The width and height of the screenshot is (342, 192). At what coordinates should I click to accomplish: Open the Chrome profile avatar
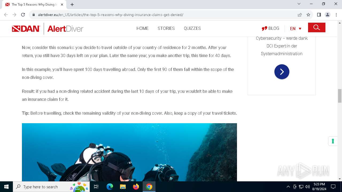327,15
